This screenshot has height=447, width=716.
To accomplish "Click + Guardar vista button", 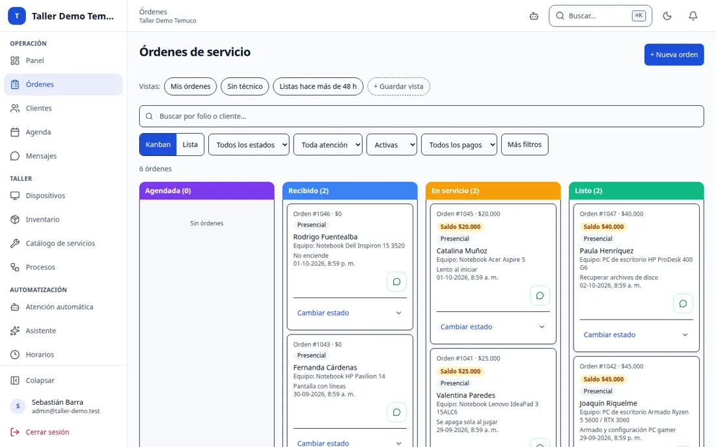I will pyautogui.click(x=398, y=86).
